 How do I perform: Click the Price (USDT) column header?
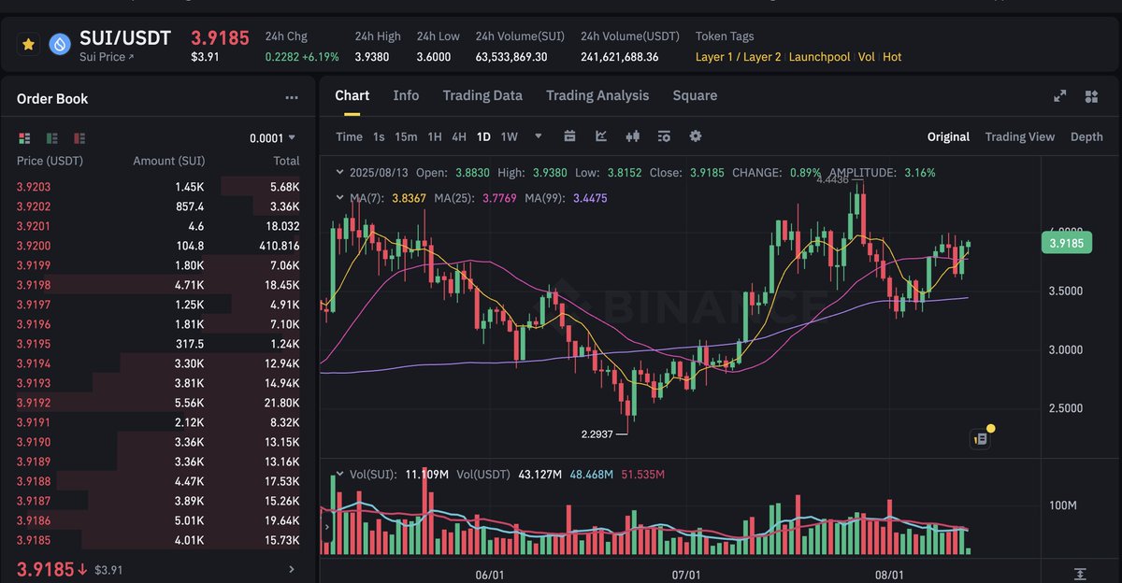tap(50, 161)
